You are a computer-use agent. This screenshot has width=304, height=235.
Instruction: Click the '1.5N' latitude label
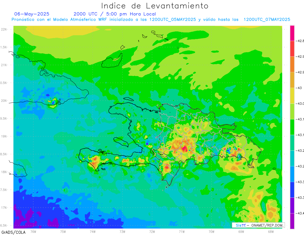pyautogui.click(x=4, y=47)
